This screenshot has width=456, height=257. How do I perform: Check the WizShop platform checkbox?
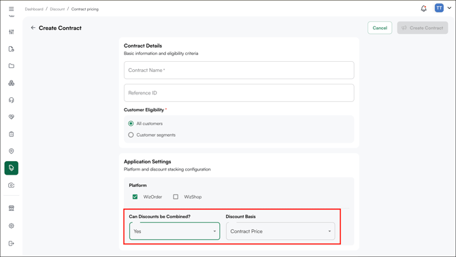pos(176,196)
